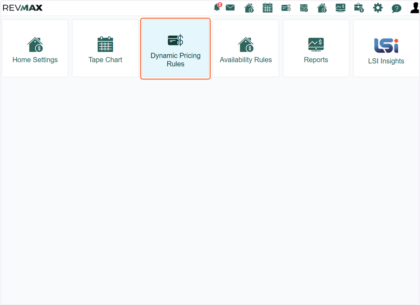
Task: Open the Tape Chart tile
Action: [x=105, y=48]
